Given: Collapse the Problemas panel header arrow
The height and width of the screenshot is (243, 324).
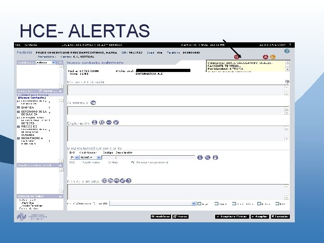Looking at the screenshot, I should 61,63.
